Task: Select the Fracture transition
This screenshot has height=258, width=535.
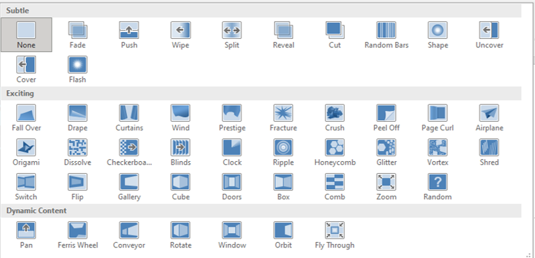Action: pyautogui.click(x=283, y=118)
